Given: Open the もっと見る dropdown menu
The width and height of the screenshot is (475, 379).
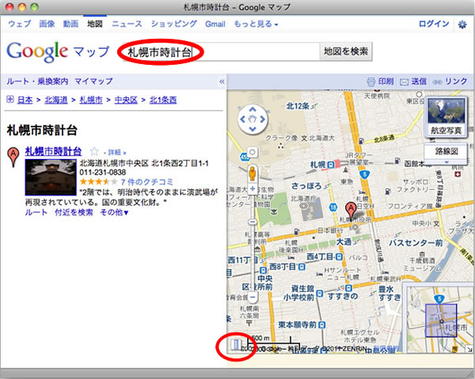Looking at the screenshot, I should (256, 24).
